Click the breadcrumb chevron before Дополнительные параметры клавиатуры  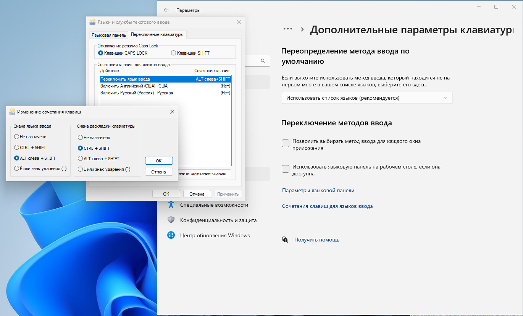point(302,29)
